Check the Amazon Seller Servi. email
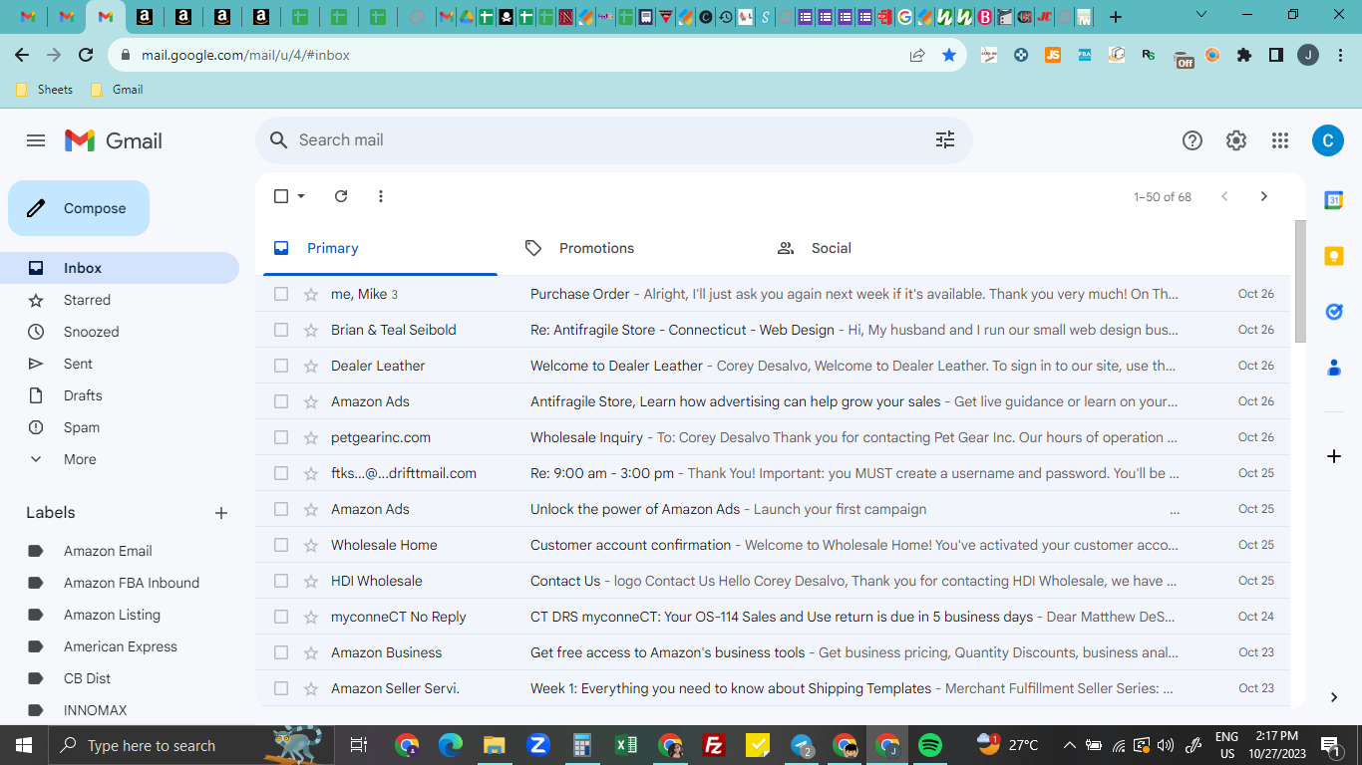 coord(281,688)
